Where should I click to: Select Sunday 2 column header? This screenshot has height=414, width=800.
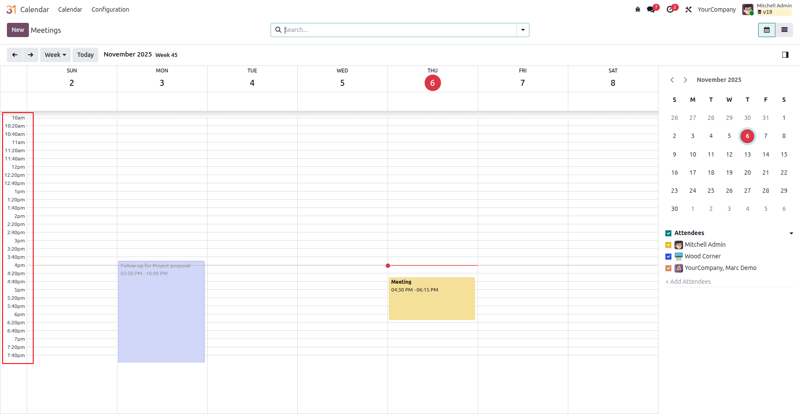[72, 79]
